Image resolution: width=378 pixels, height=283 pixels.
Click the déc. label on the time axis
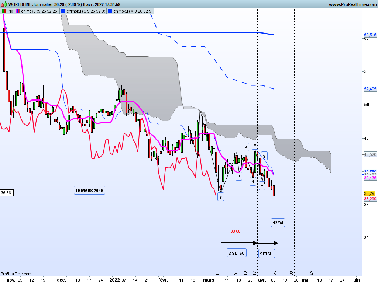pyautogui.click(x=62, y=280)
